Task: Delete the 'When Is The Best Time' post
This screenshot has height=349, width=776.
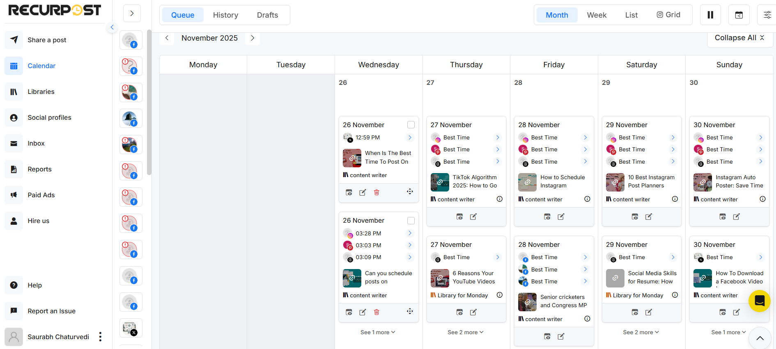Action: (377, 192)
